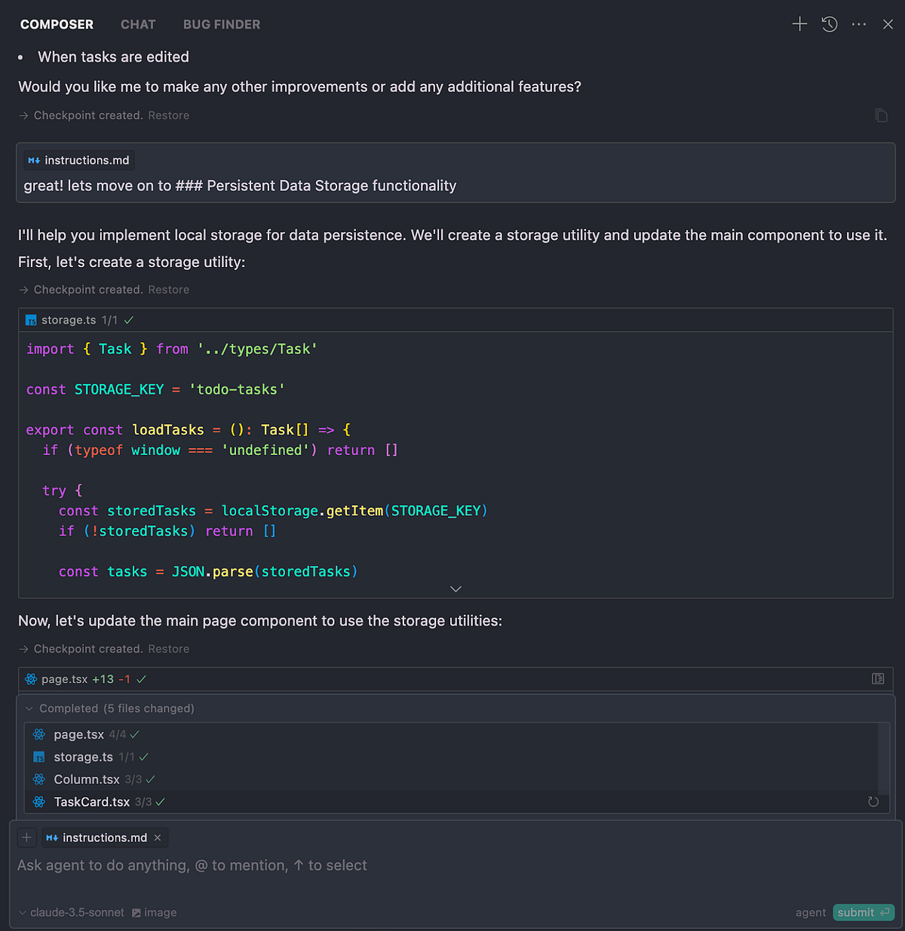This screenshot has height=931, width=905.
Task: Click the React icon next to Column.tsx
Action: tap(38, 779)
